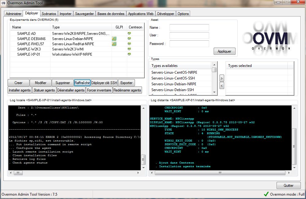This screenshot has height=199, width=306.
Task: Click the Creer button
Action: pos(18,83)
